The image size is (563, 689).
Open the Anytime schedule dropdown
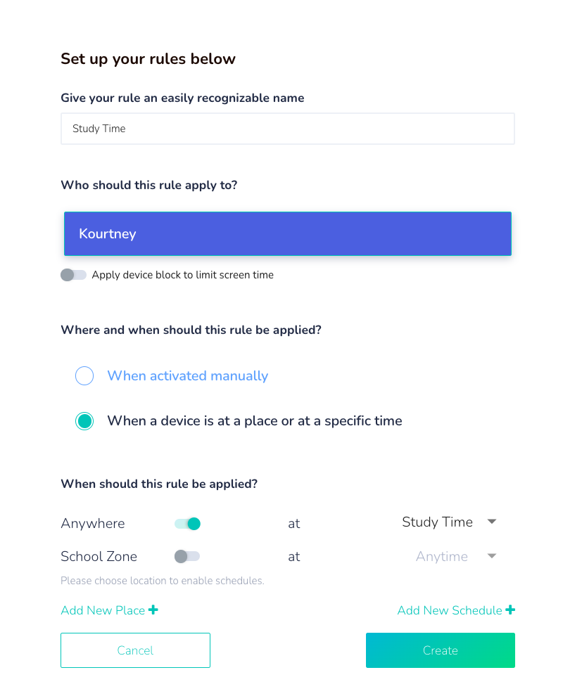[442, 557]
